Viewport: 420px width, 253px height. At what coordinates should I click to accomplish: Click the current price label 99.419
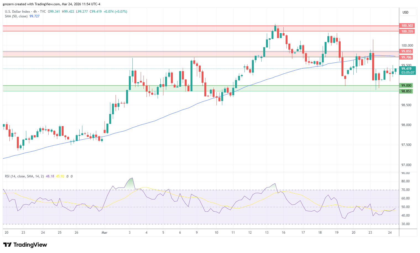pyautogui.click(x=406, y=69)
